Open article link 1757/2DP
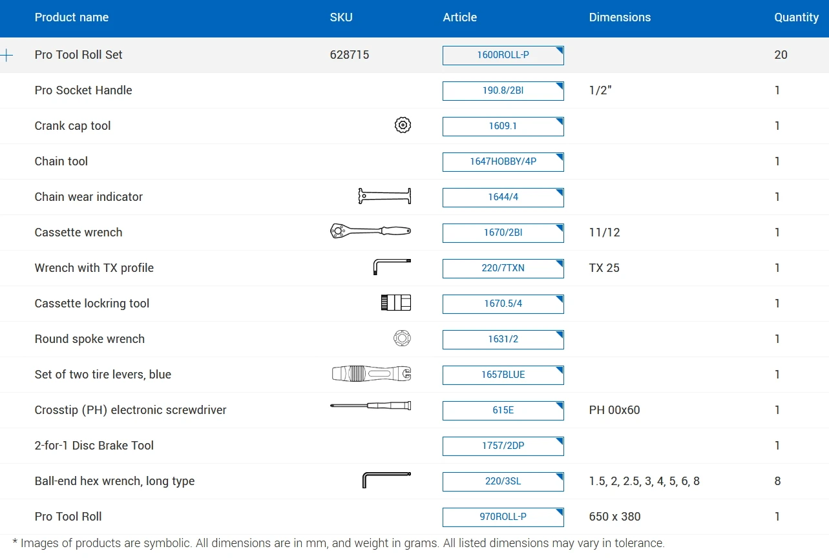The width and height of the screenshot is (829, 560). pyautogui.click(x=503, y=446)
